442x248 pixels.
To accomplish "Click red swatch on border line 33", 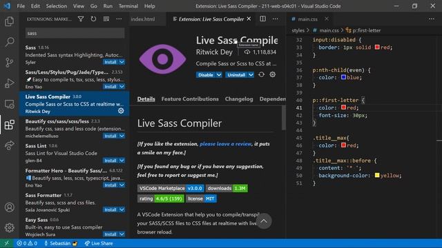I will 377,47.
